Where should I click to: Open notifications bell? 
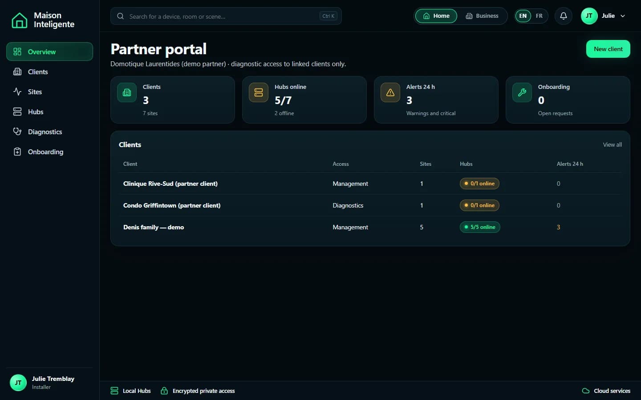coord(563,16)
